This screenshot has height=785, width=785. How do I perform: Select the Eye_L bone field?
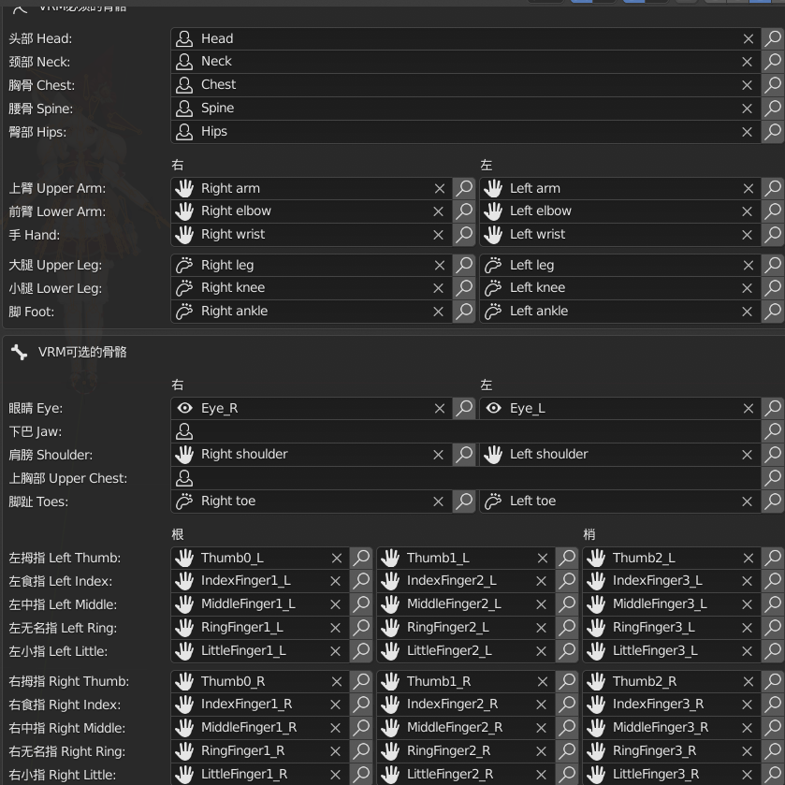pos(620,409)
